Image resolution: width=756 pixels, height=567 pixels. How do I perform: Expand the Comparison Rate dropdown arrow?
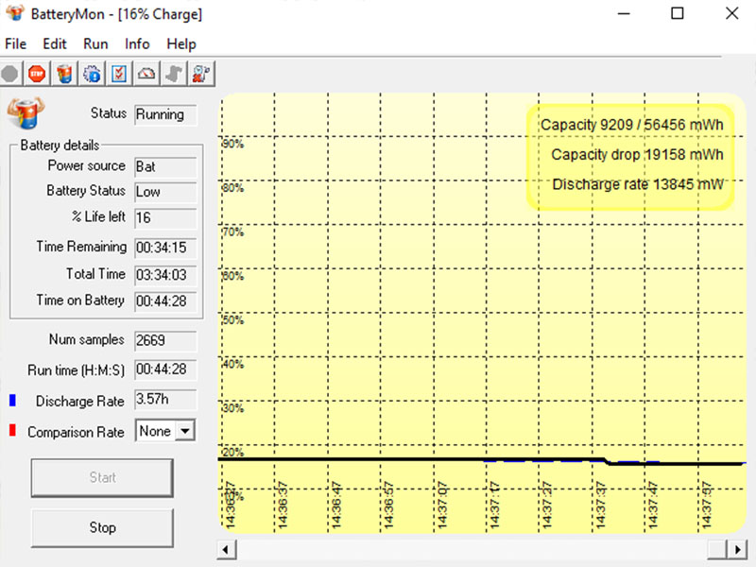[x=185, y=431]
